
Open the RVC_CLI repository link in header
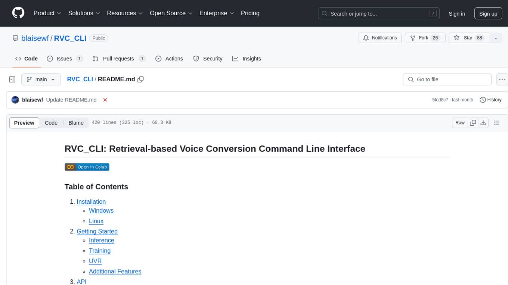click(70, 38)
